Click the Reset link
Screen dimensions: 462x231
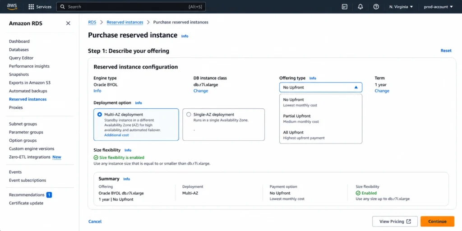click(446, 51)
